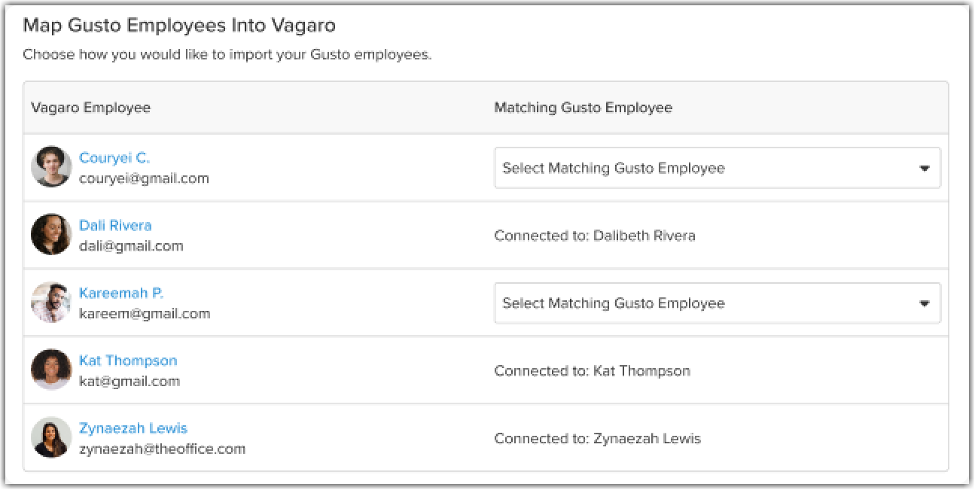This screenshot has height=490, width=975.
Task: Open Couryei C.'s employee profile link
Action: point(114,157)
